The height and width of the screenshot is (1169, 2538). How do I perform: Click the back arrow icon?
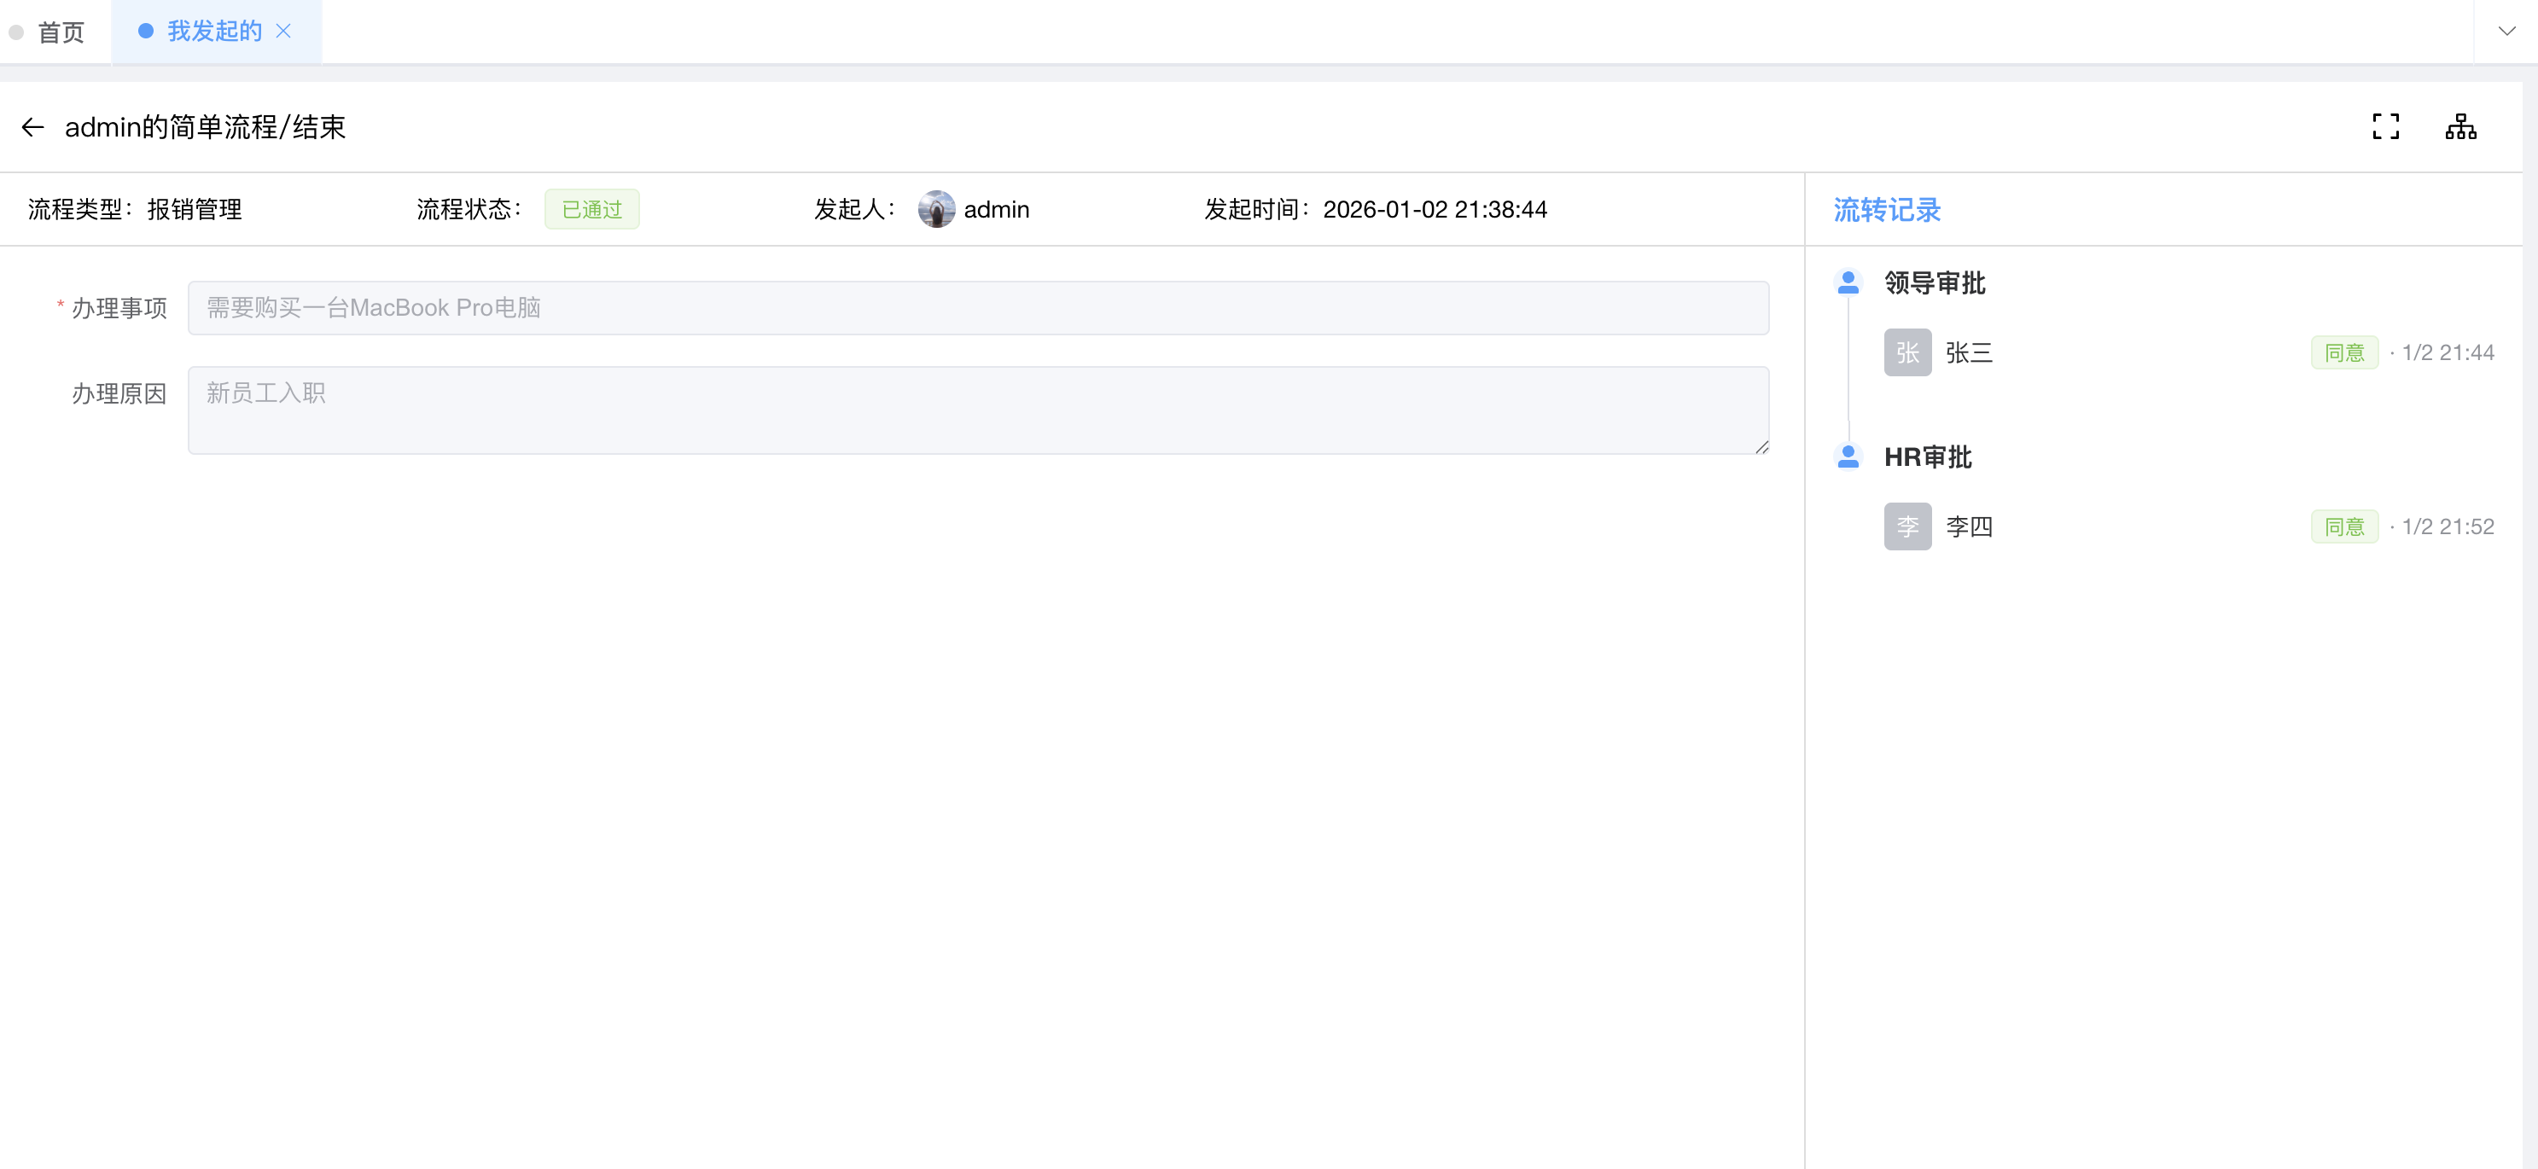[x=32, y=127]
